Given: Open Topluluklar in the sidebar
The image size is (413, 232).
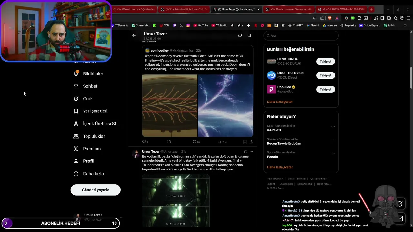Looking at the screenshot, I should pos(89,136).
